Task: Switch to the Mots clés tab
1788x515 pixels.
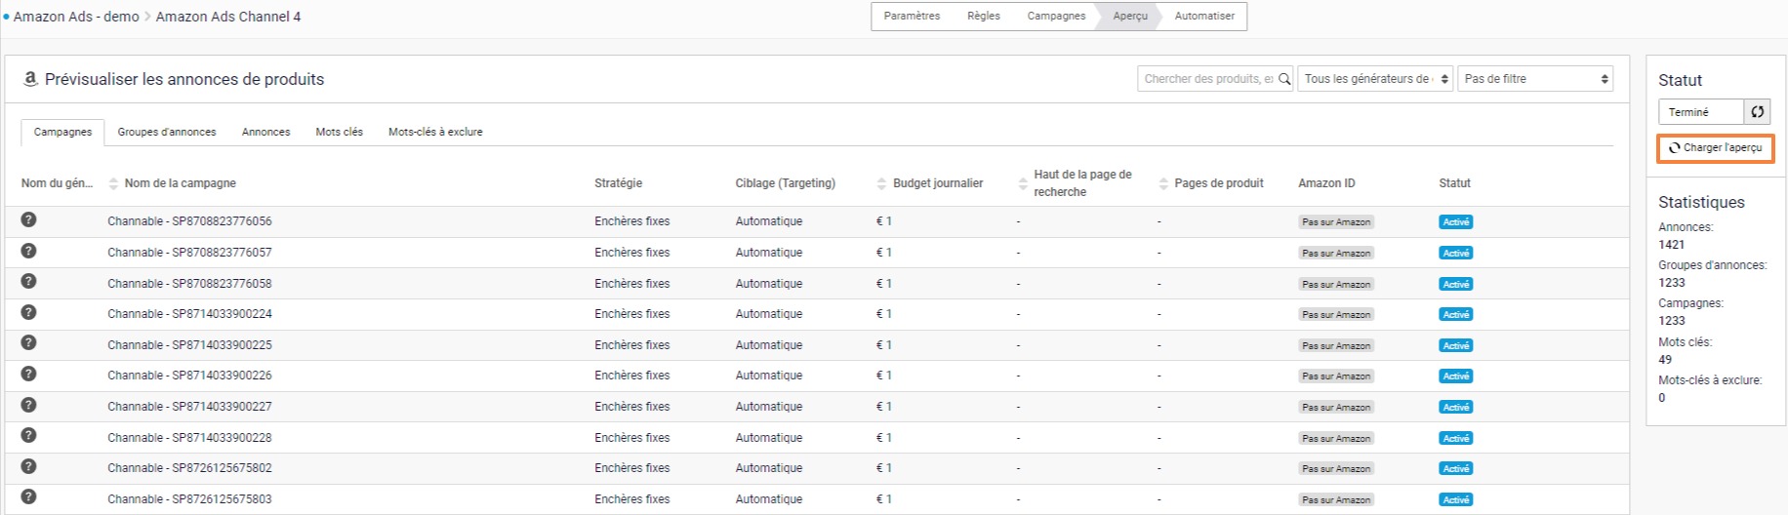Action: pyautogui.click(x=339, y=132)
